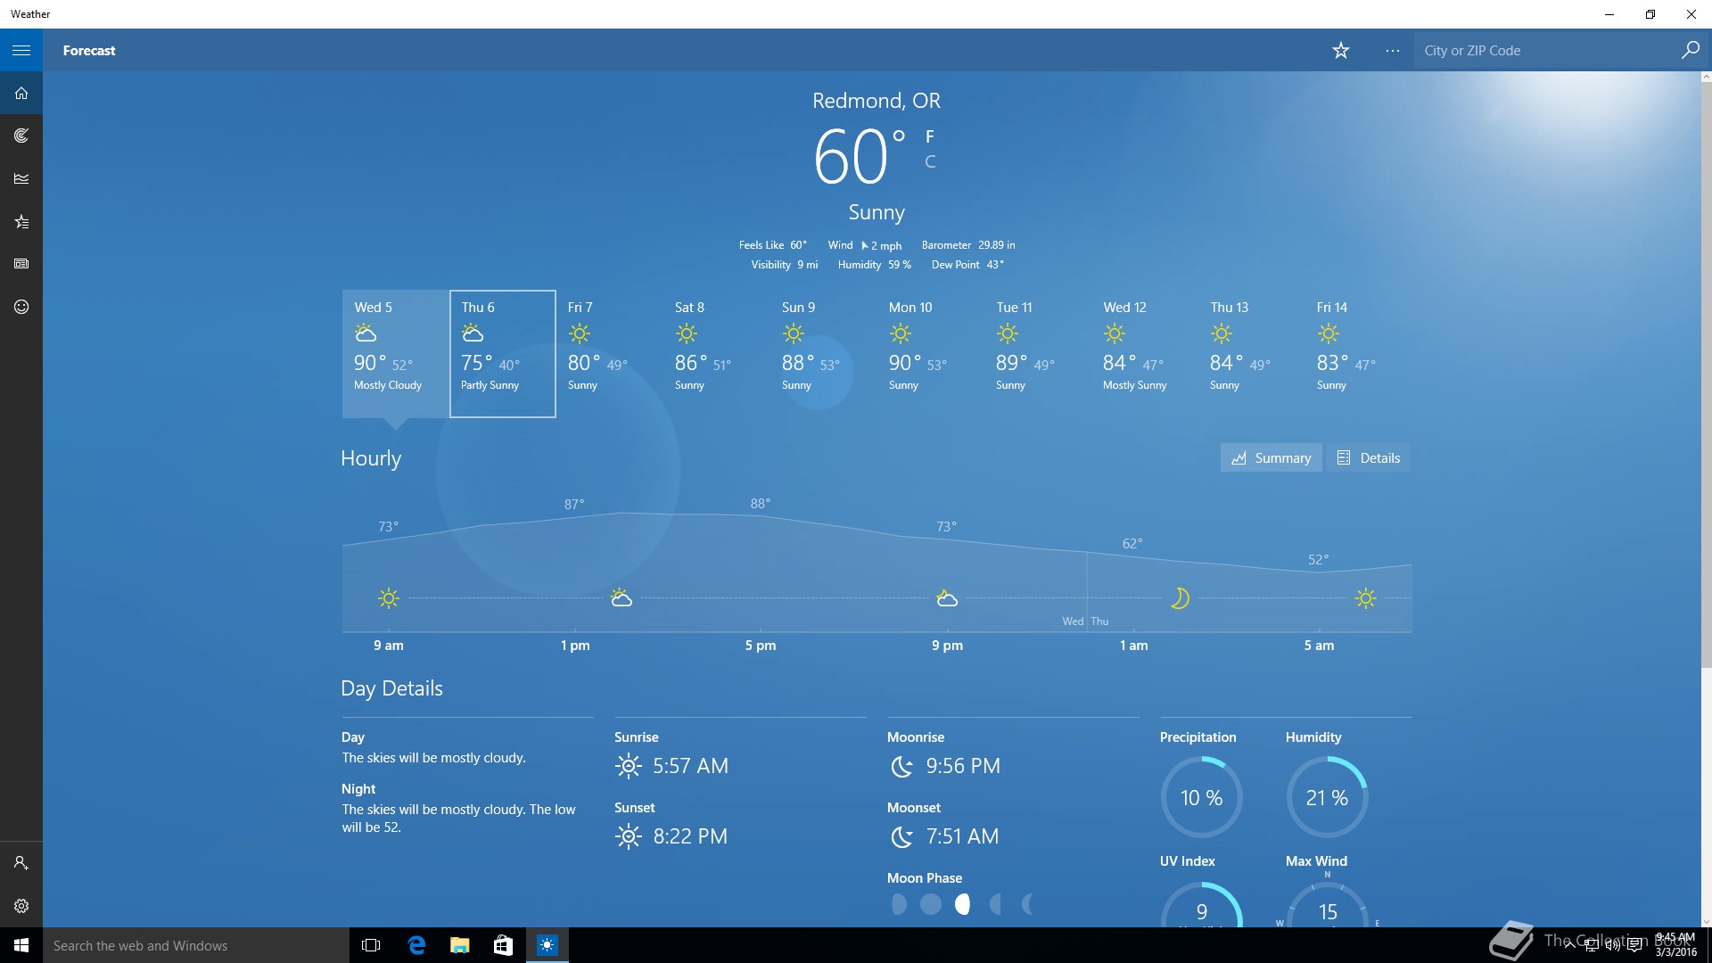Switch temperature units to Celsius
This screenshot has height=963, width=1712.
click(x=930, y=162)
